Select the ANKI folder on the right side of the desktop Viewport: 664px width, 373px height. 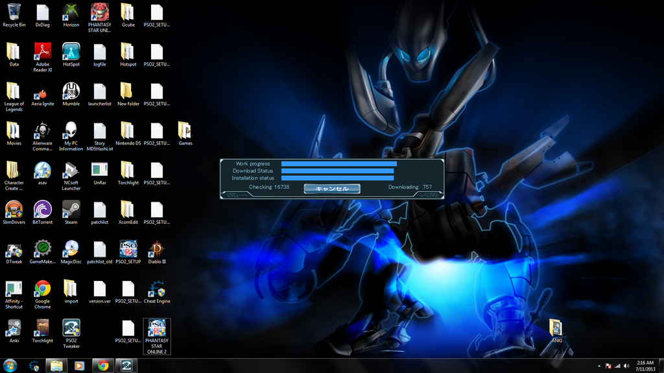[x=556, y=331]
